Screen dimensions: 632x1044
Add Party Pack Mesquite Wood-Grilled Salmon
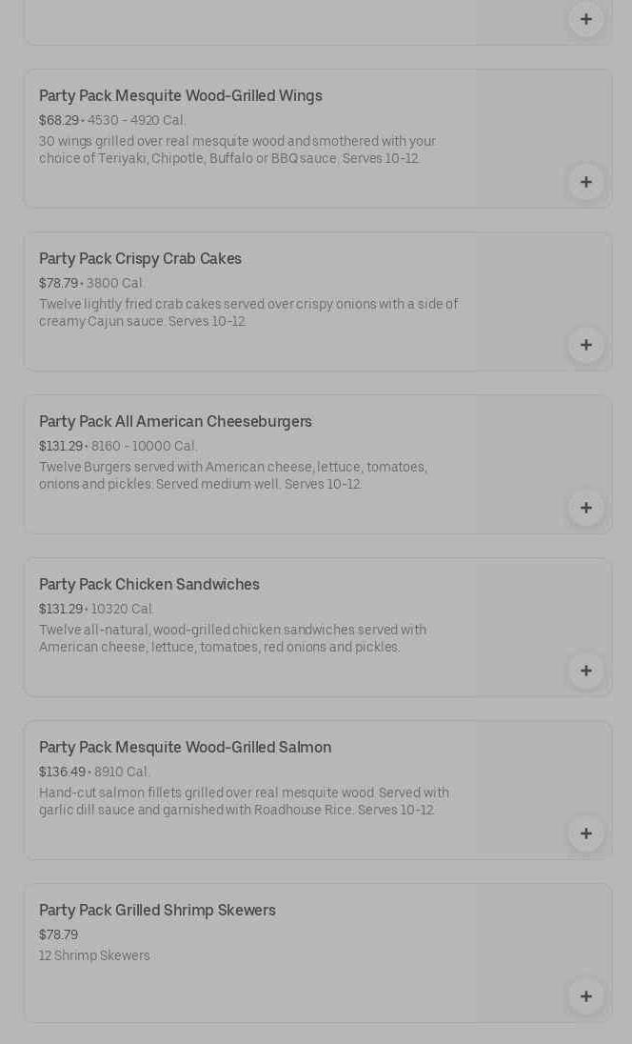pyautogui.click(x=585, y=833)
